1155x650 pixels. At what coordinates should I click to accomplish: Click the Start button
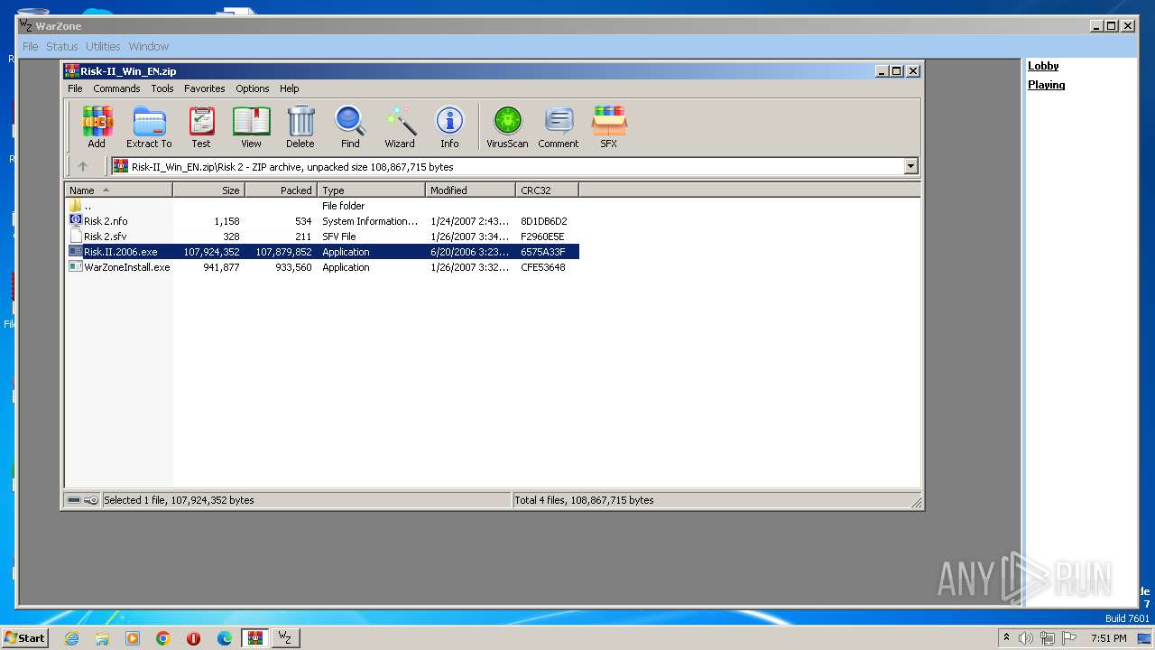24,638
